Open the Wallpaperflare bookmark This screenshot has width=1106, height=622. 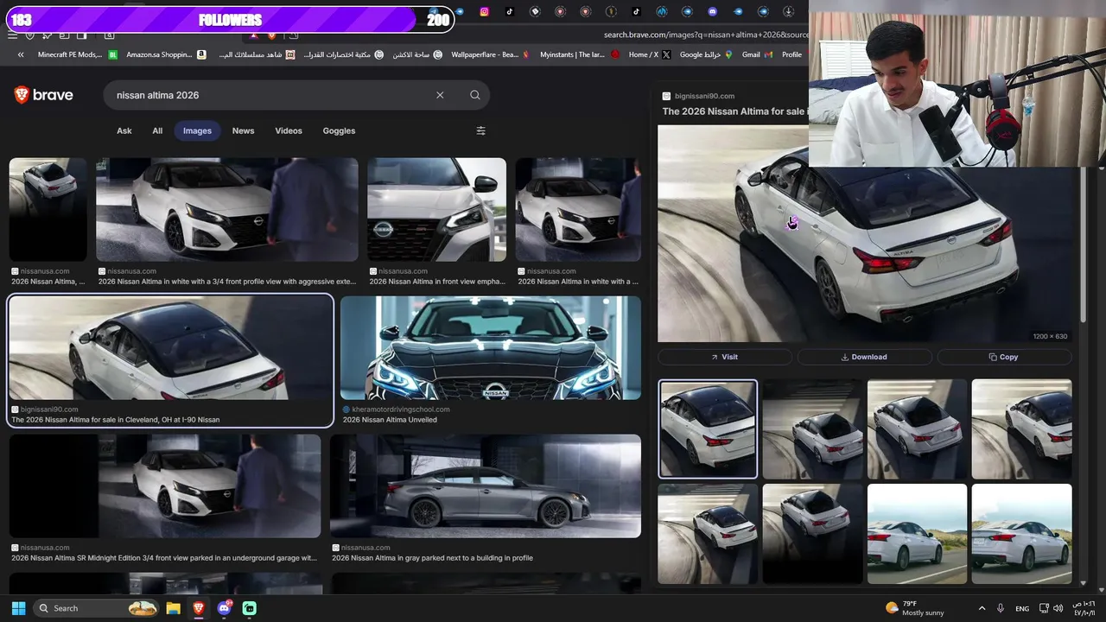point(492,54)
